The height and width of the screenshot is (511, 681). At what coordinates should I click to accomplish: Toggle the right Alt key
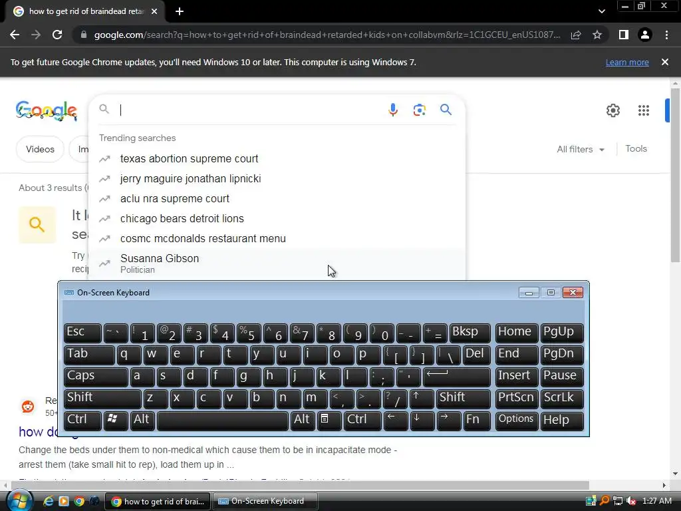[303, 421]
